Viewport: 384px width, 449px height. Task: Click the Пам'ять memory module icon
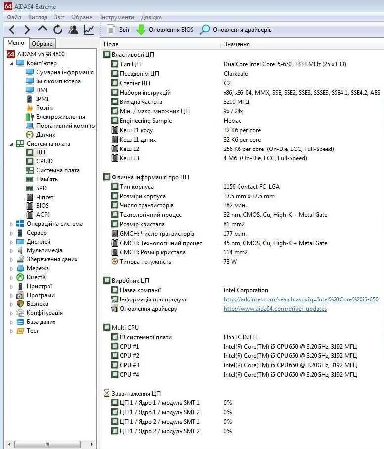tap(30, 179)
